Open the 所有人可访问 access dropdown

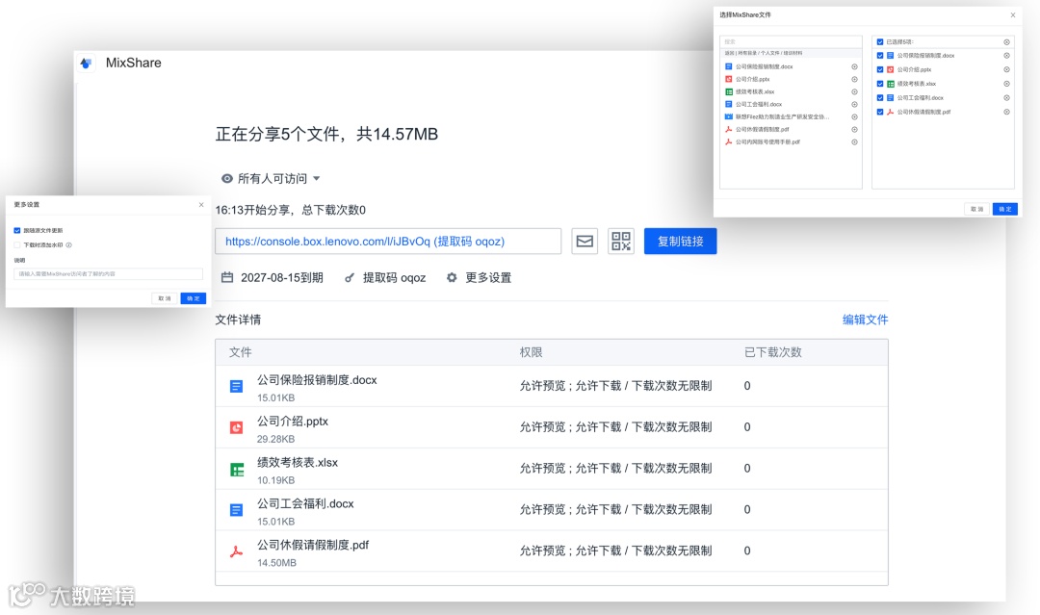click(x=271, y=179)
